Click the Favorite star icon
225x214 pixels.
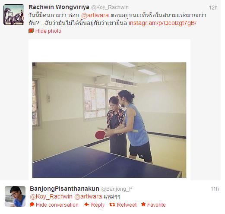143,204
